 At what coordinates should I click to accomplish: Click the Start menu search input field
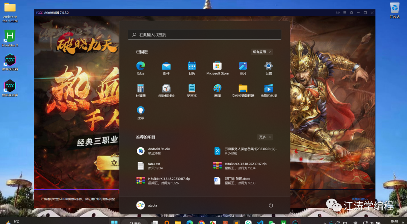(205, 35)
